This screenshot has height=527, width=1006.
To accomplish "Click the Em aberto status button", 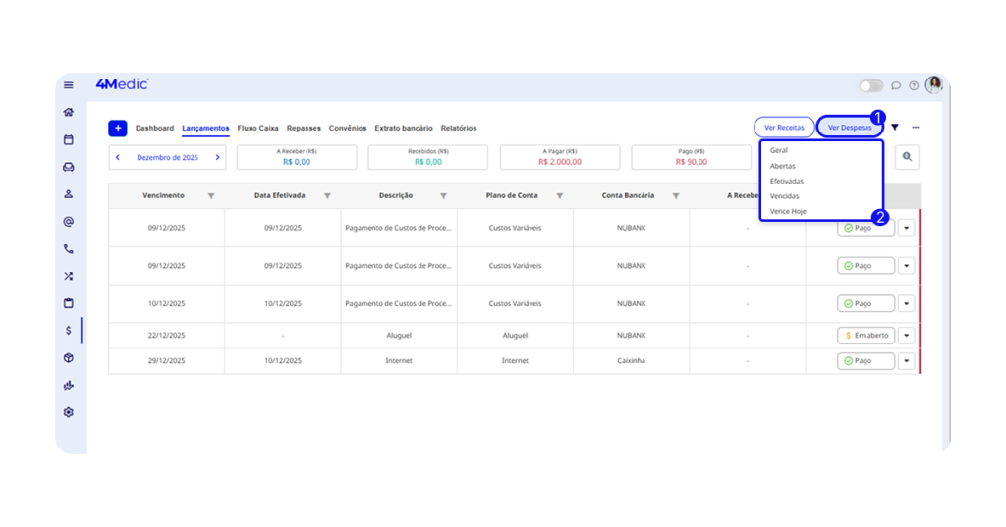I will [x=866, y=336].
